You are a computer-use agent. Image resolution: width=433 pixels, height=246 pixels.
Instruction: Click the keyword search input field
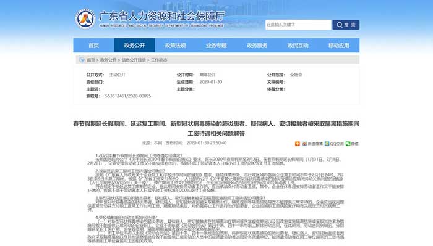click(298, 25)
